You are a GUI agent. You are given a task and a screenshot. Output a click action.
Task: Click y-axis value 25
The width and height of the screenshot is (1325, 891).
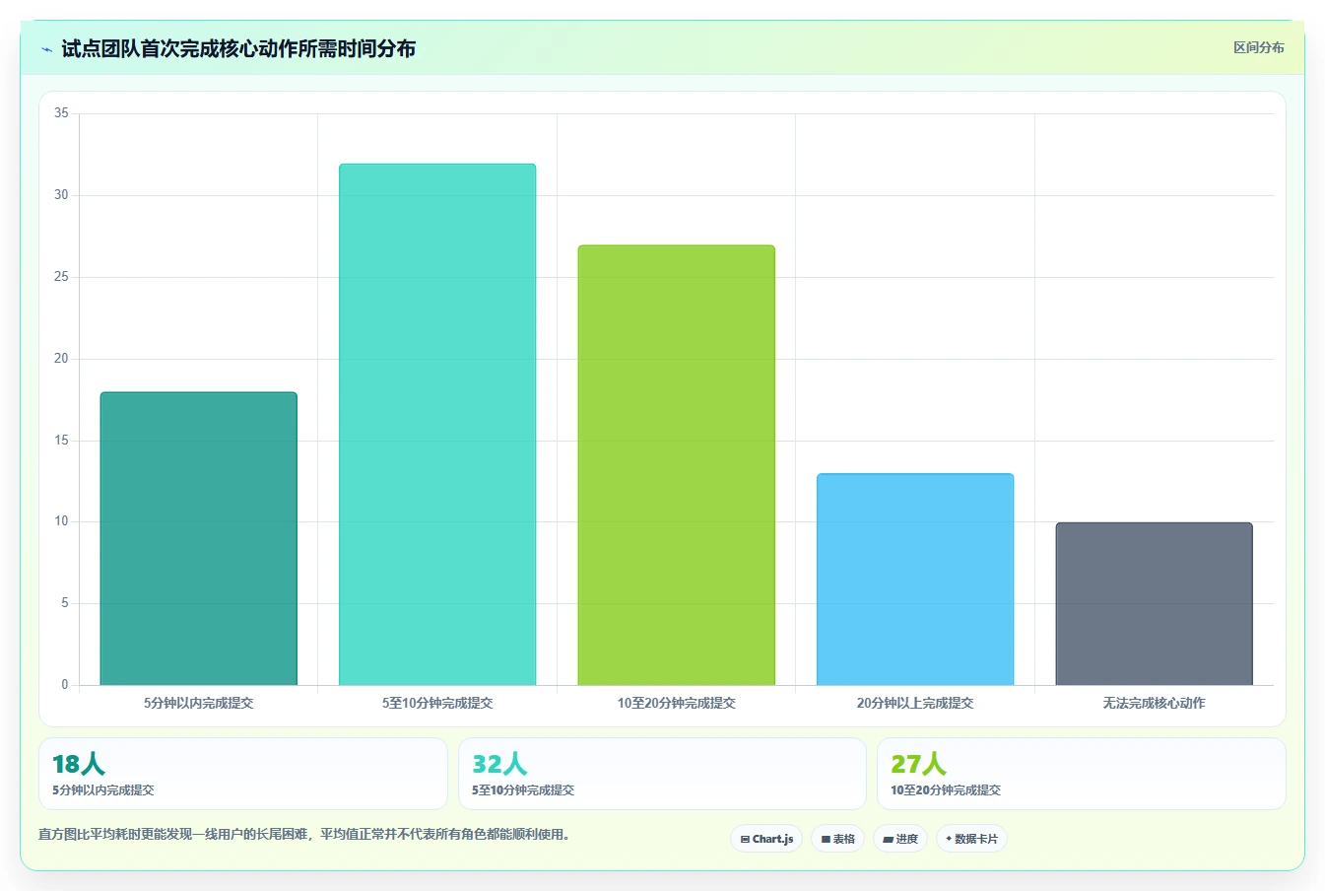click(61, 277)
